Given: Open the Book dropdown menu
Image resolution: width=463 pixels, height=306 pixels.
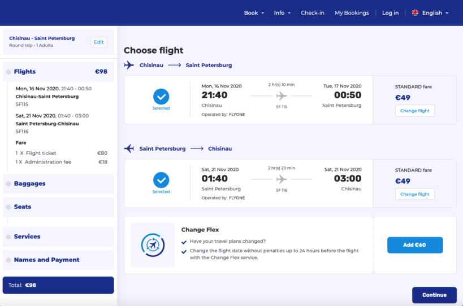Looking at the screenshot, I should (x=254, y=13).
